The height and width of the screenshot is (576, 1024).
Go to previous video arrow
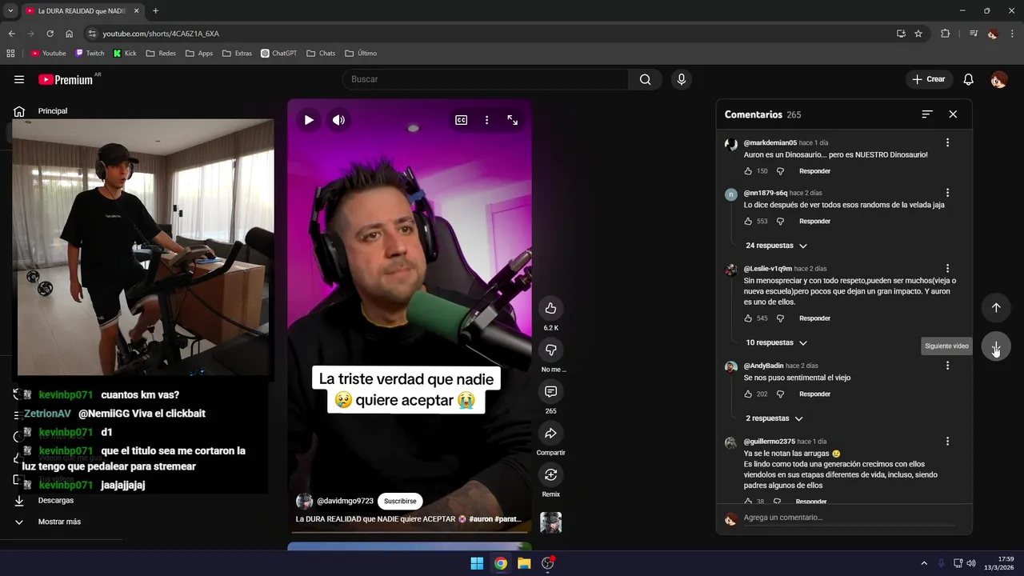click(x=996, y=307)
